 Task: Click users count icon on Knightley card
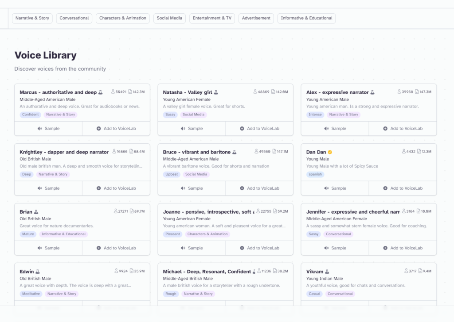coord(114,151)
